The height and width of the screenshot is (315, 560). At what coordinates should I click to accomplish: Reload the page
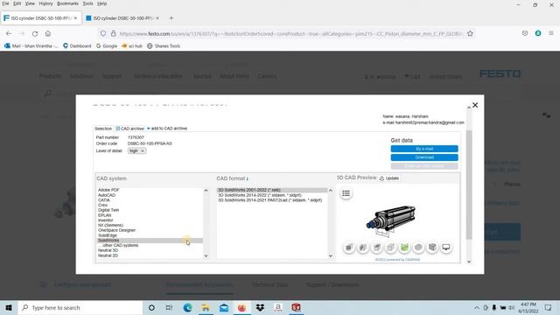pyautogui.click(x=35, y=33)
